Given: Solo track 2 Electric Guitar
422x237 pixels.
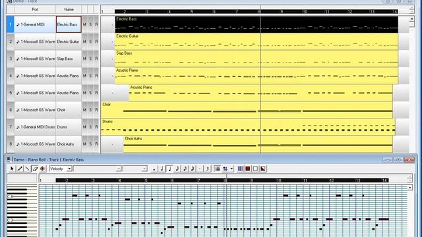Looking at the screenshot, I should coord(90,41).
